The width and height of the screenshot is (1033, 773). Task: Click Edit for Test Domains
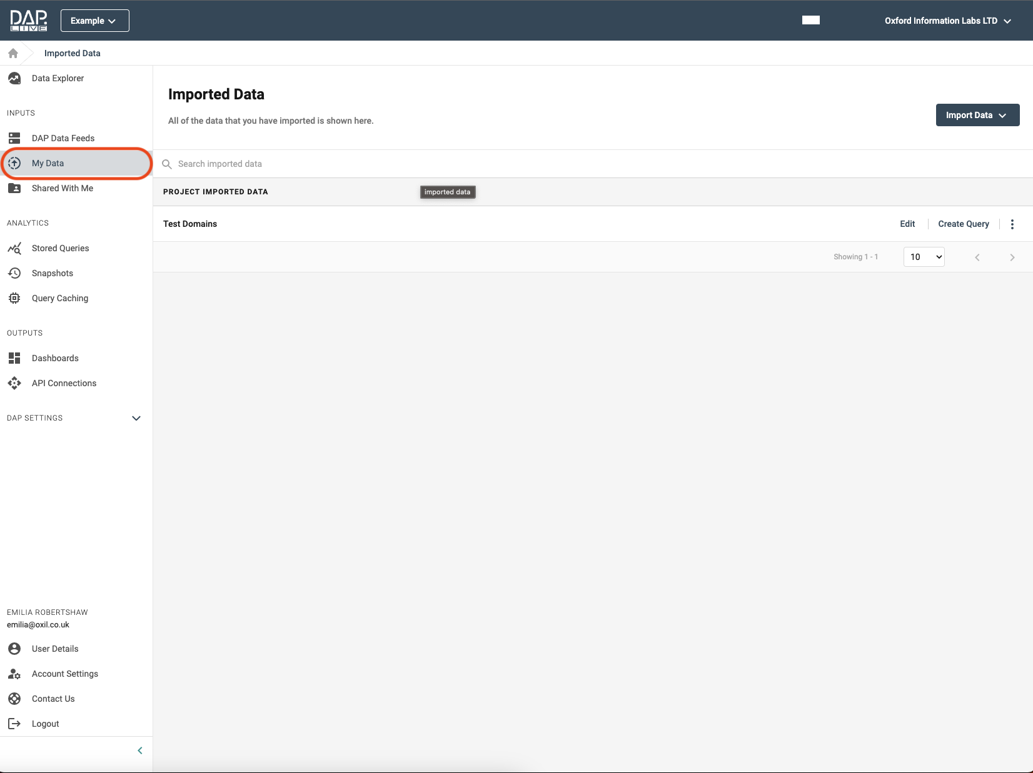coord(907,224)
